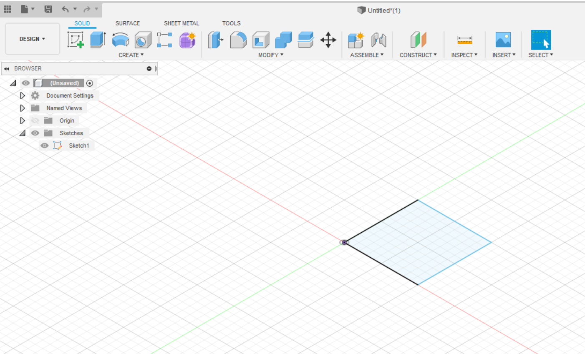585x354 pixels.
Task: Open the DESIGN workspace dropdown
Action: (x=32, y=39)
